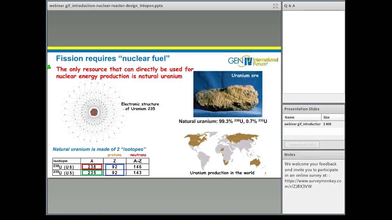Click the pptx file name in the share pod title
Viewport: 392px width, 220px height.
pos(106,6)
